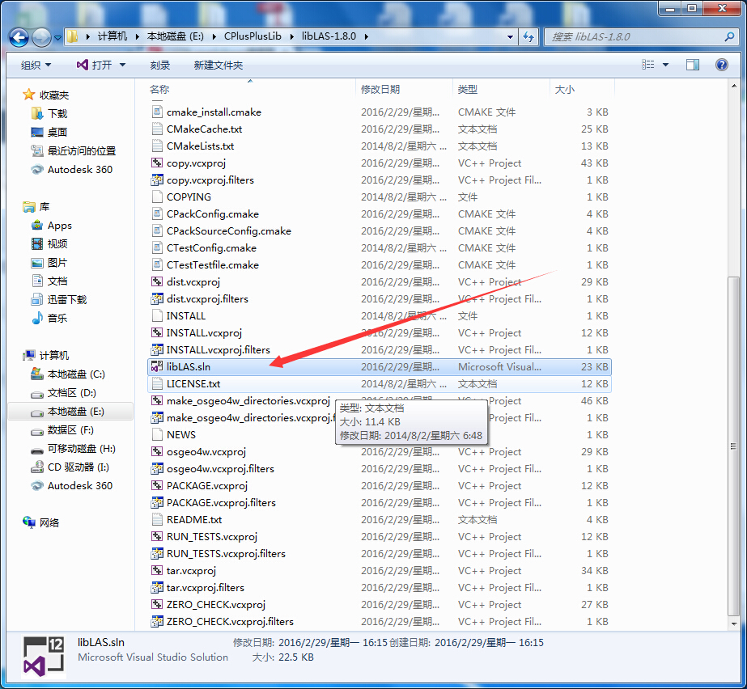This screenshot has height=689, width=747.
Task: Sort by the 修改日期 column header
Action: tap(380, 89)
